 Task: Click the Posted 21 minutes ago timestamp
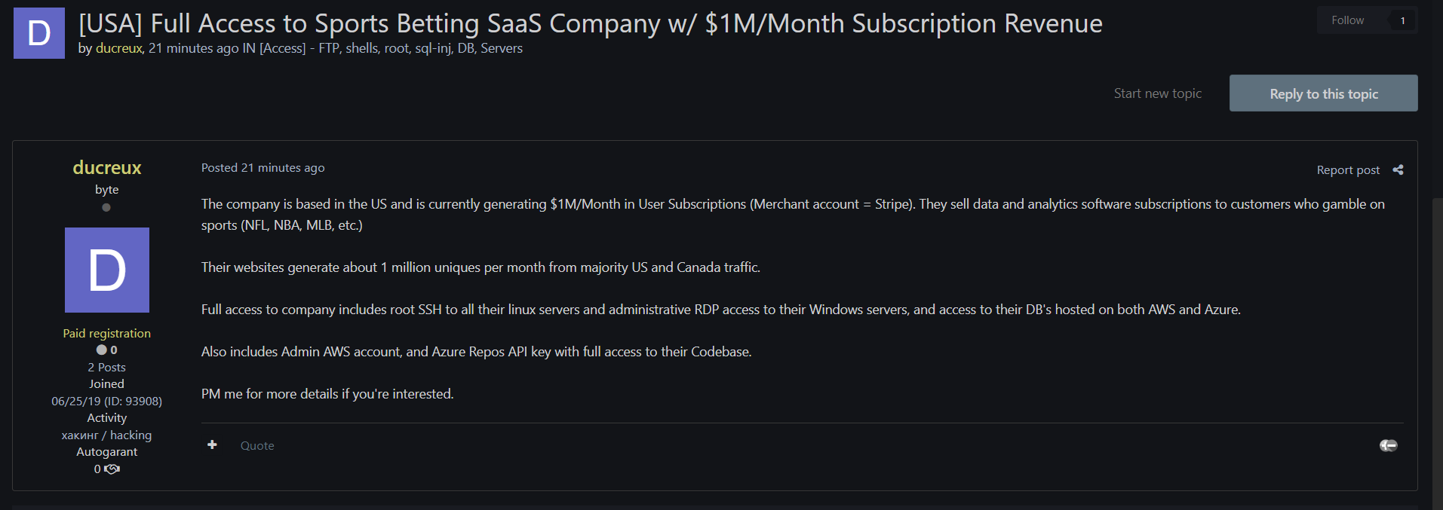[263, 167]
